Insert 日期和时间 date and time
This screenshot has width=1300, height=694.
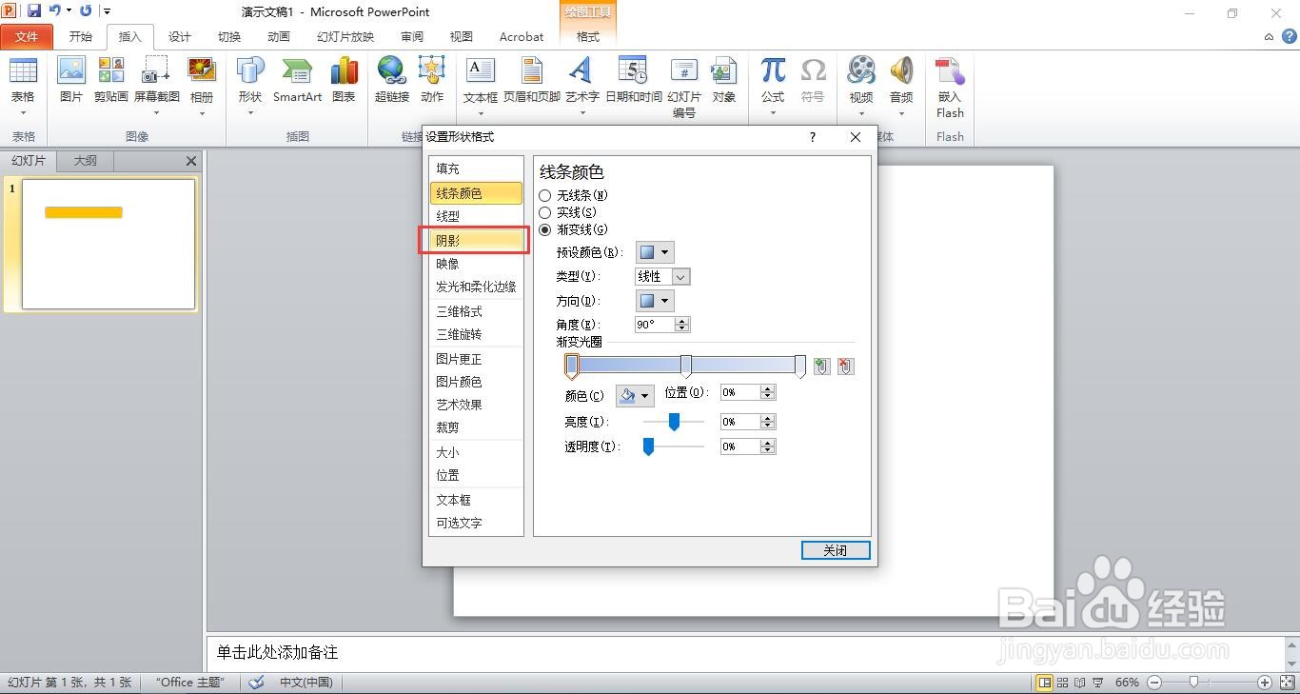click(634, 80)
